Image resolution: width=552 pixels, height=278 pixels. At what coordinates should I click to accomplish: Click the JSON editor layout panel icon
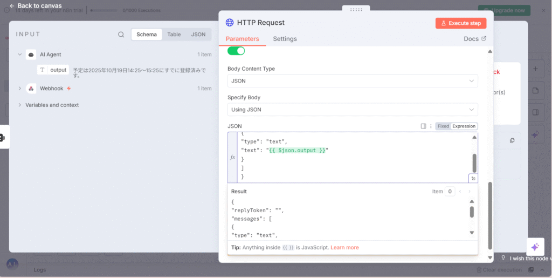(x=423, y=126)
